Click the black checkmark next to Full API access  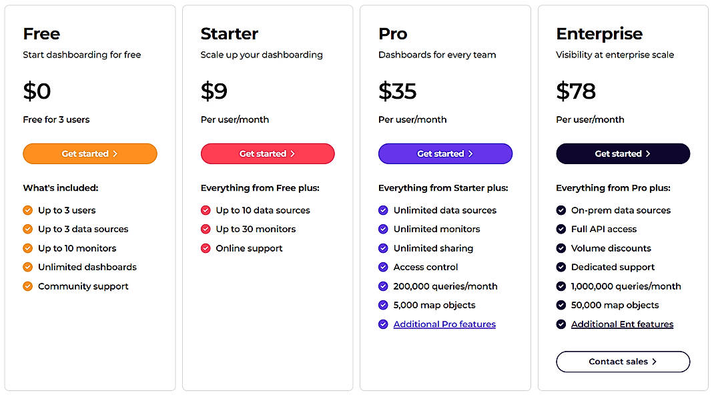coord(561,229)
